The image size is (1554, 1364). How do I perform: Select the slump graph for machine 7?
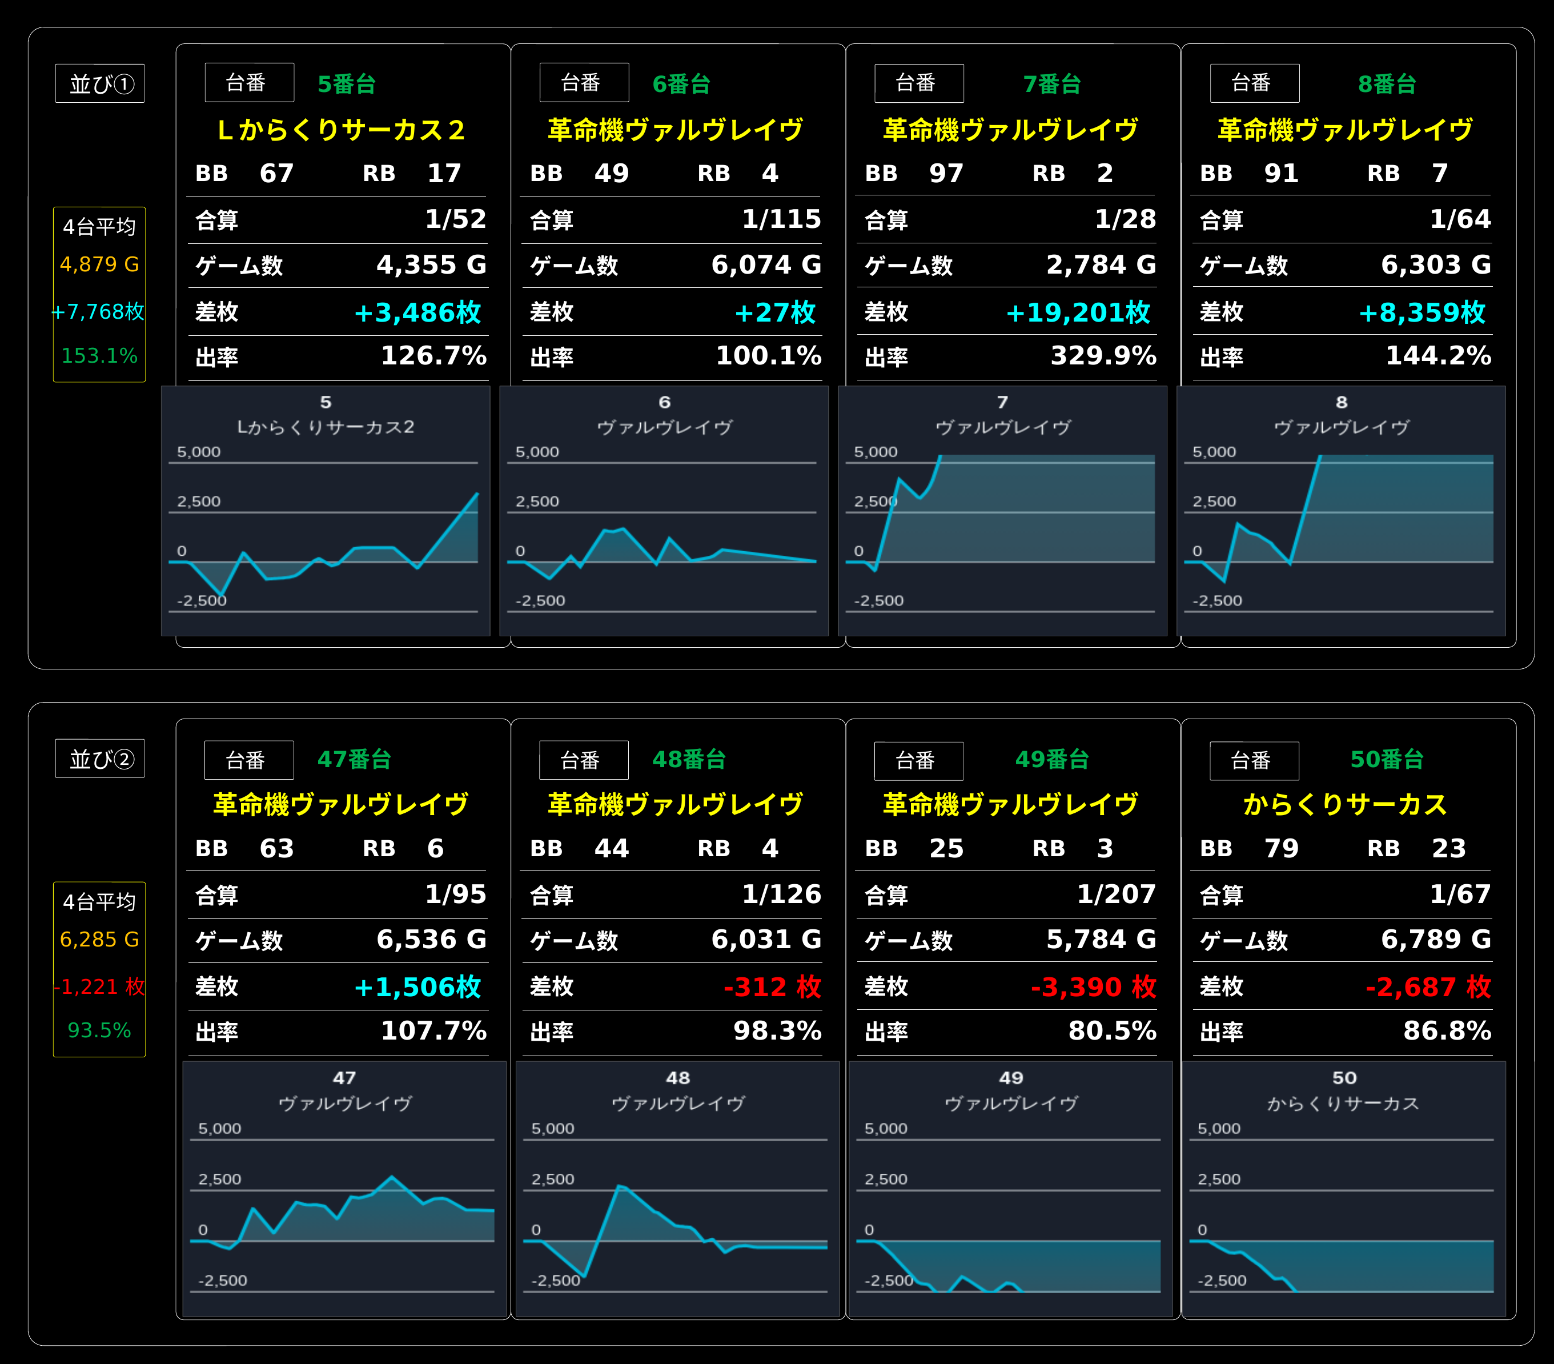pos(1002,511)
